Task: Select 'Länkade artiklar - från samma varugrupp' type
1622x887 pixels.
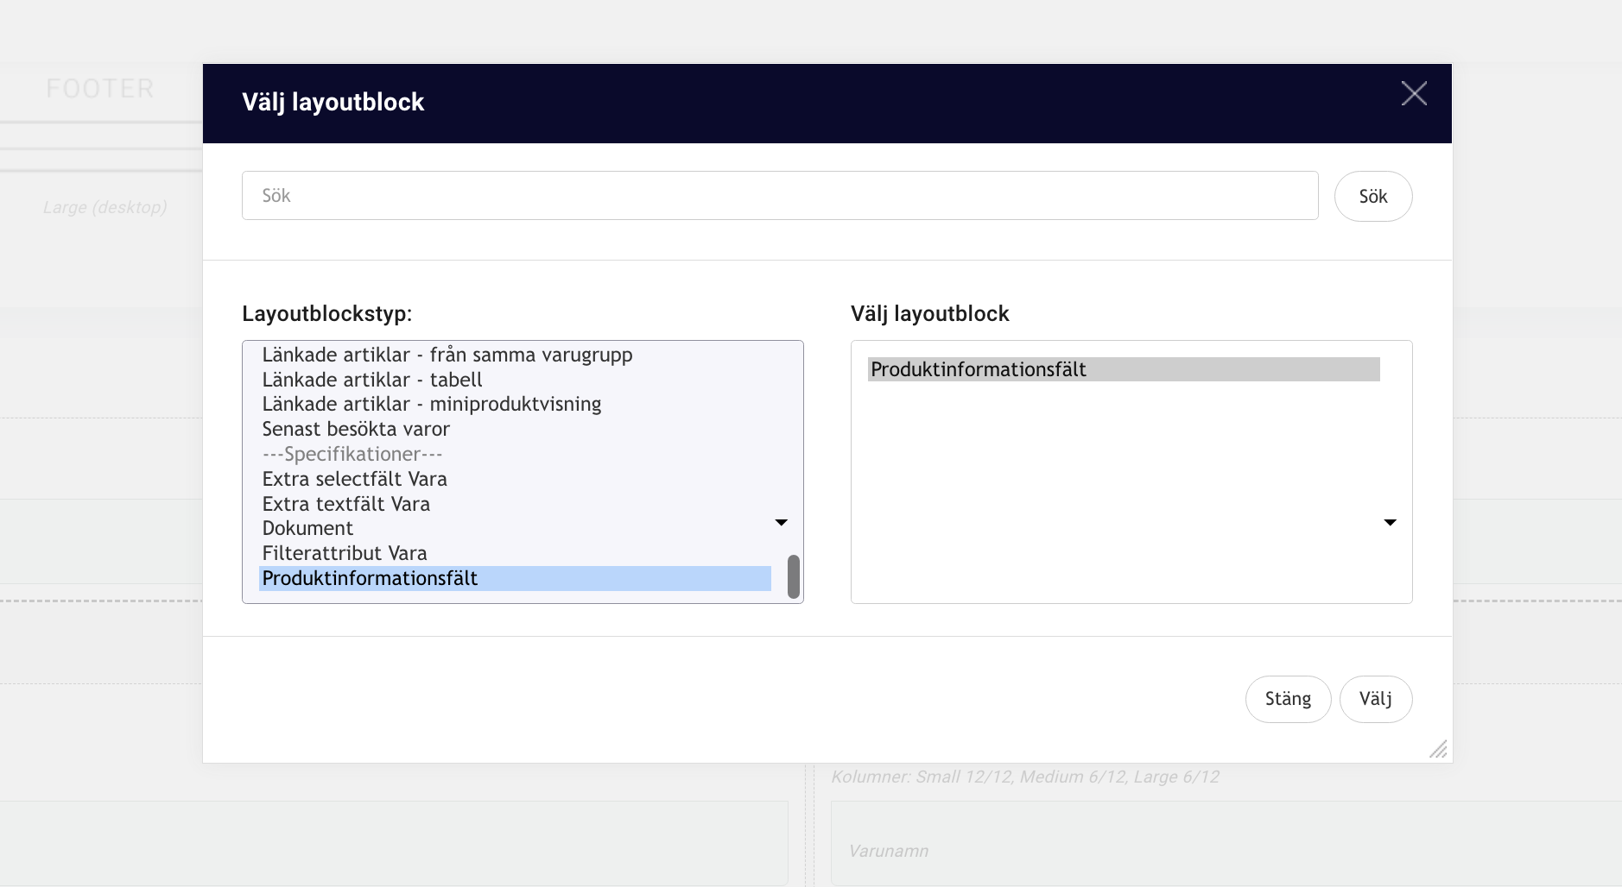Action: pos(515,355)
